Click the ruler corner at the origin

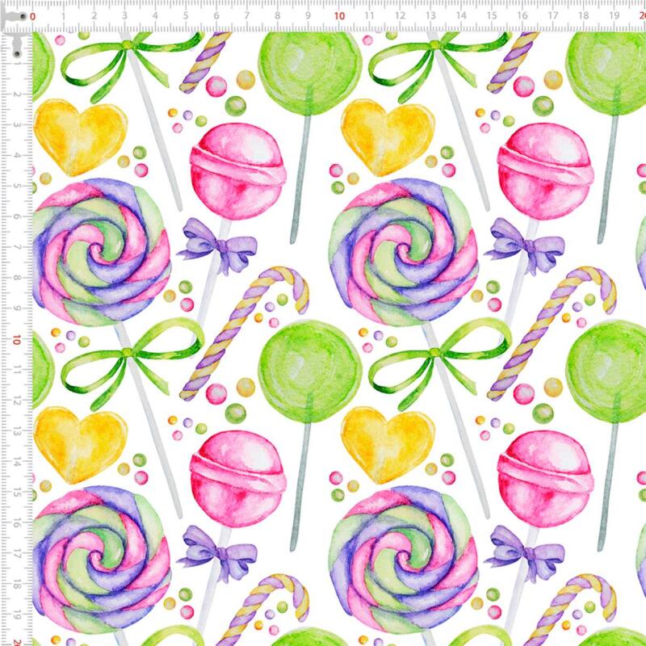(x=15, y=15)
